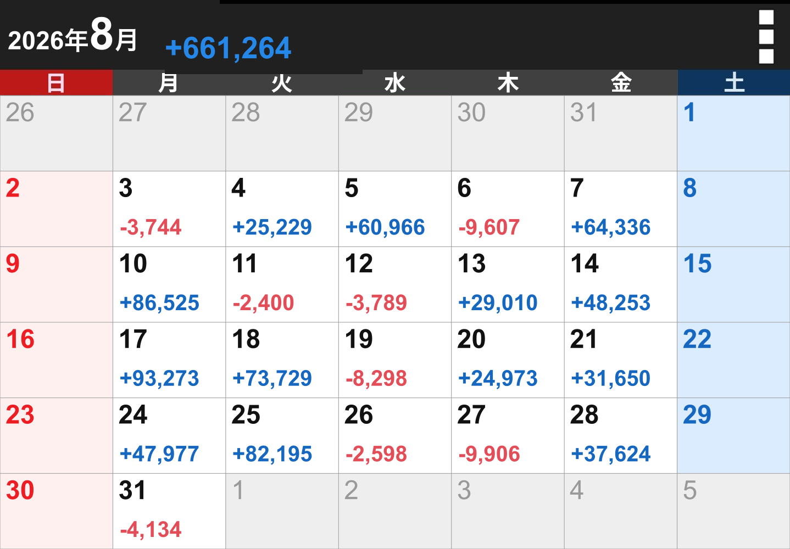
Task: Select Sunday August 2 cell
Action: tap(56, 209)
